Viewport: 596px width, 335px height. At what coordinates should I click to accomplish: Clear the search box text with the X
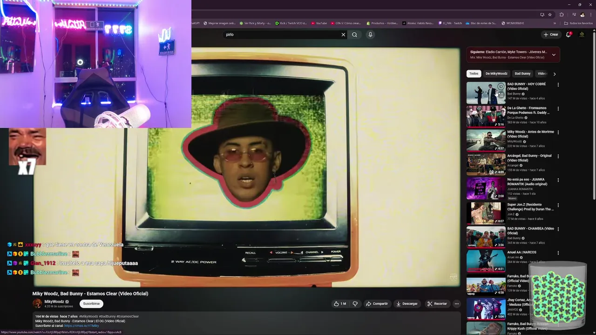[x=343, y=34]
